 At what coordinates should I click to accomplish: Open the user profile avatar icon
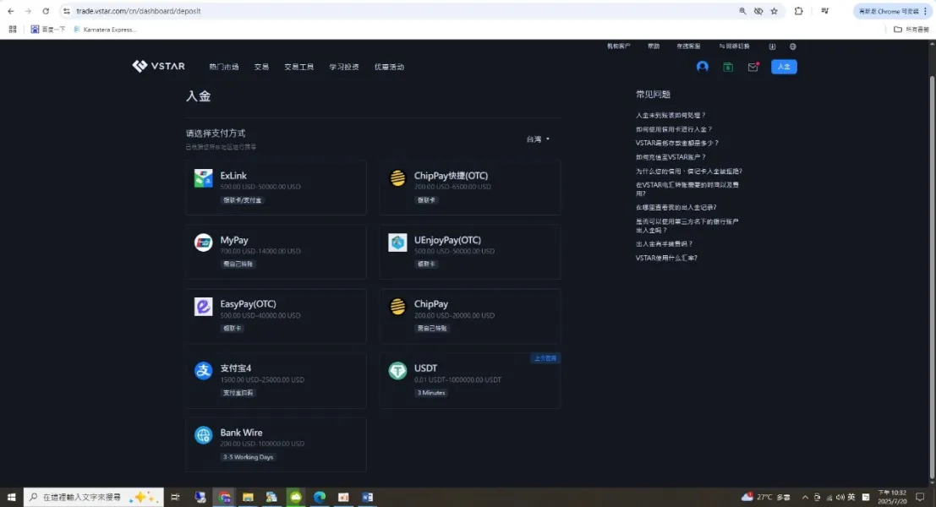(x=702, y=67)
